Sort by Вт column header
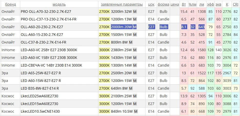240x116 pixels. click(x=184, y=5)
